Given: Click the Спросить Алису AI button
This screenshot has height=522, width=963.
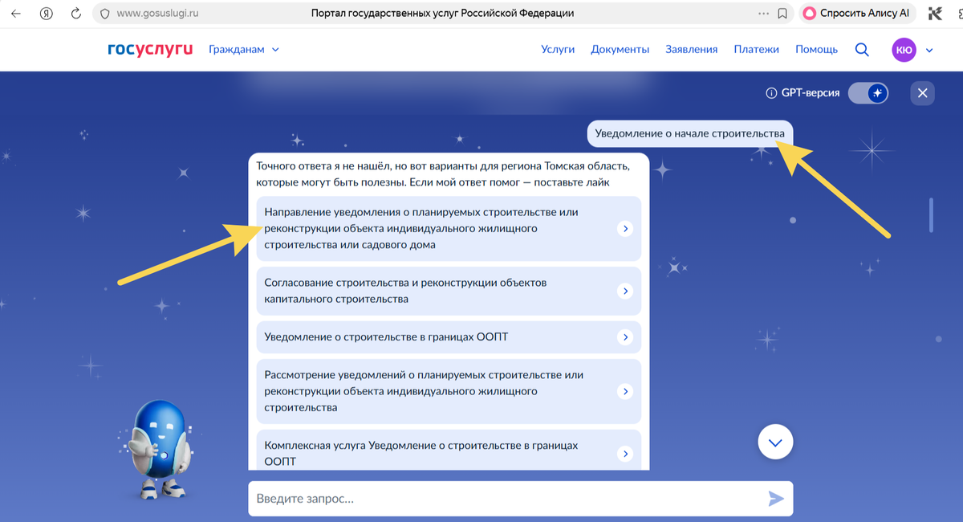Looking at the screenshot, I should coord(858,13).
